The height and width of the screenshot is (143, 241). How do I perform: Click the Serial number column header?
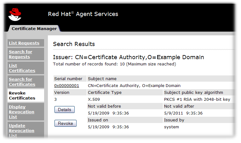coord(68,79)
